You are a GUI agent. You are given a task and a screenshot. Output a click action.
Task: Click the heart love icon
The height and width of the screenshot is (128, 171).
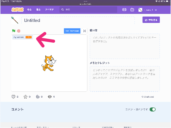pos(13,97)
